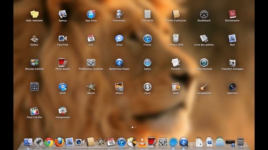Switch to second Launchpad page dot
The height and width of the screenshot is (150, 268).
(135, 127)
